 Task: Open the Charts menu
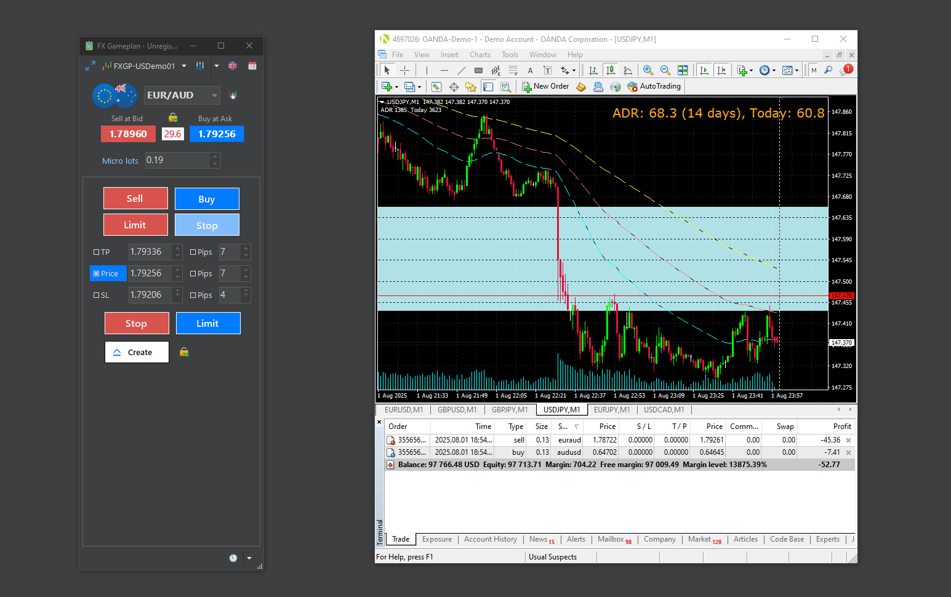[480, 55]
